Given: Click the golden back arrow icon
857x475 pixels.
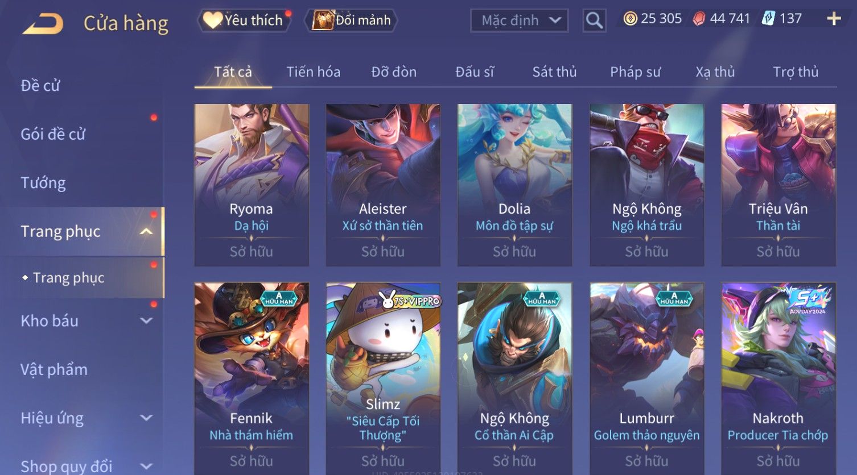Looking at the screenshot, I should coord(43,24).
